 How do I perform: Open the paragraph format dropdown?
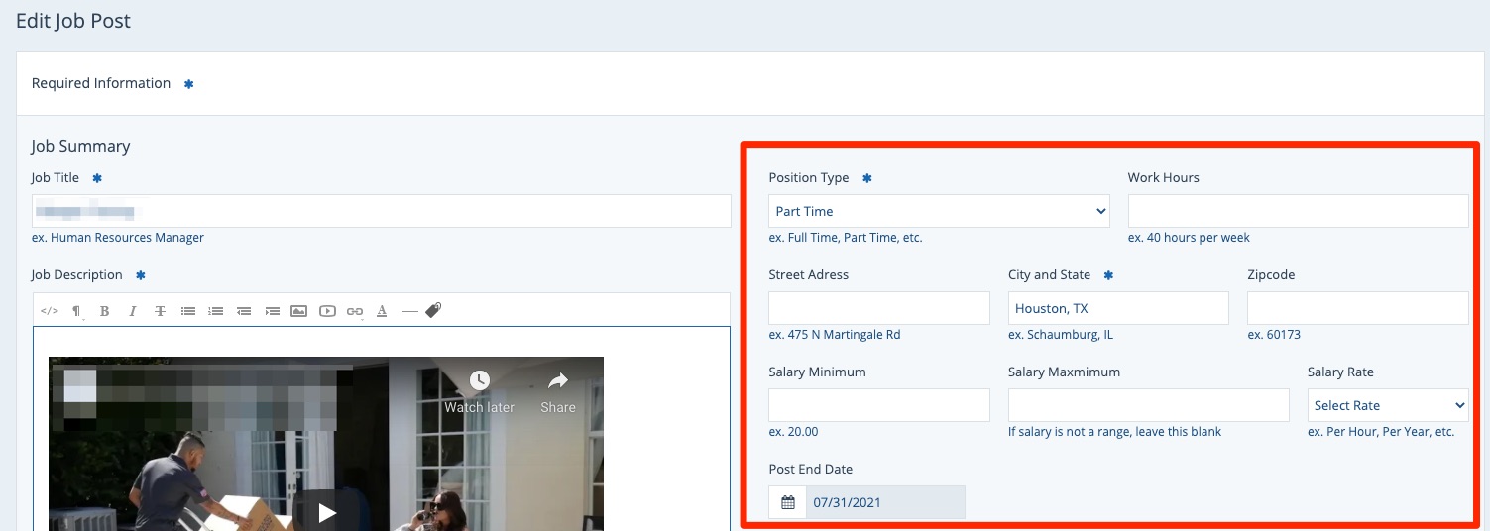(x=76, y=311)
